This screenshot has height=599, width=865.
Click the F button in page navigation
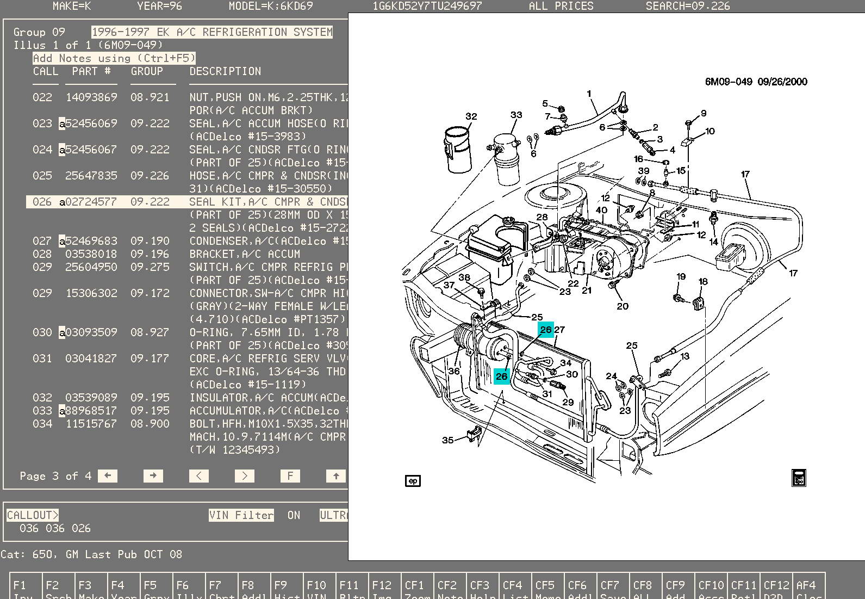(290, 476)
